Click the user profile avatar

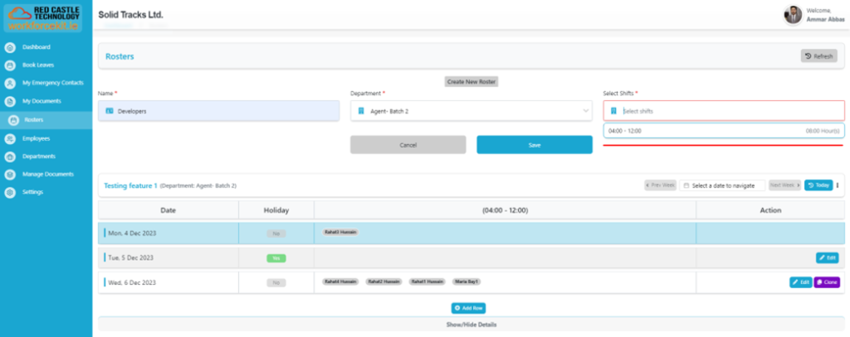[x=793, y=15]
